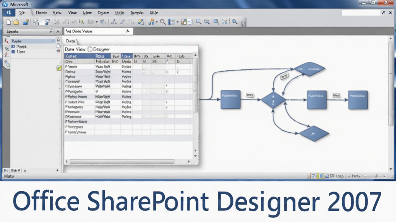Click the data grid horizontal scroll left arrow
The height and width of the screenshot is (222, 396).
67,161
